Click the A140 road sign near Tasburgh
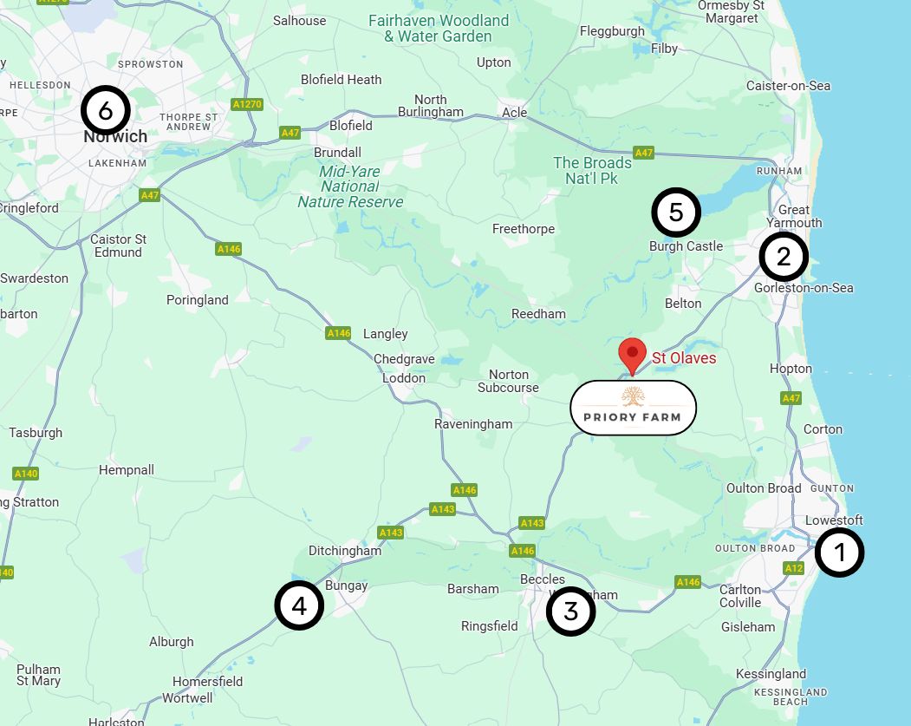Screen dimensions: 911x726 (25, 473)
